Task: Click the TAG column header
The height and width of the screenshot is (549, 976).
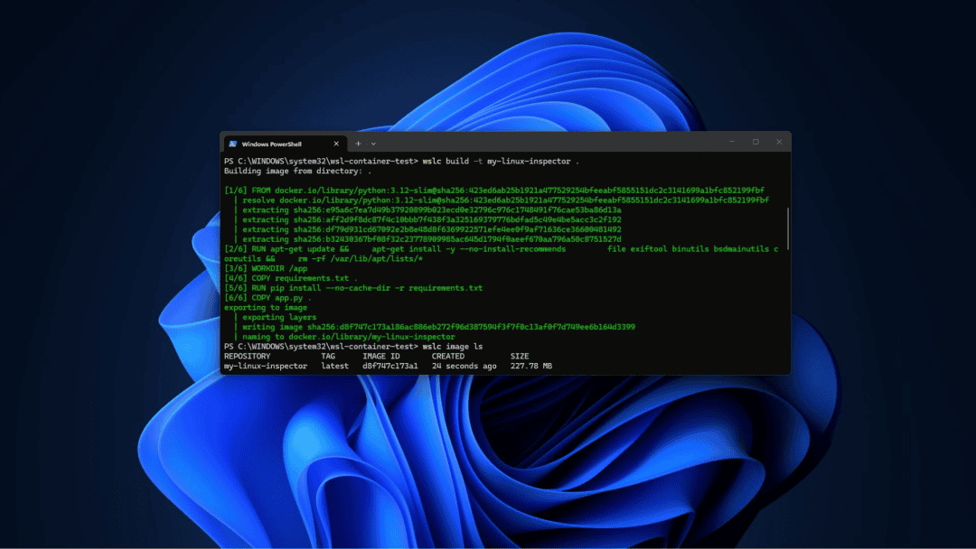Action: (328, 357)
